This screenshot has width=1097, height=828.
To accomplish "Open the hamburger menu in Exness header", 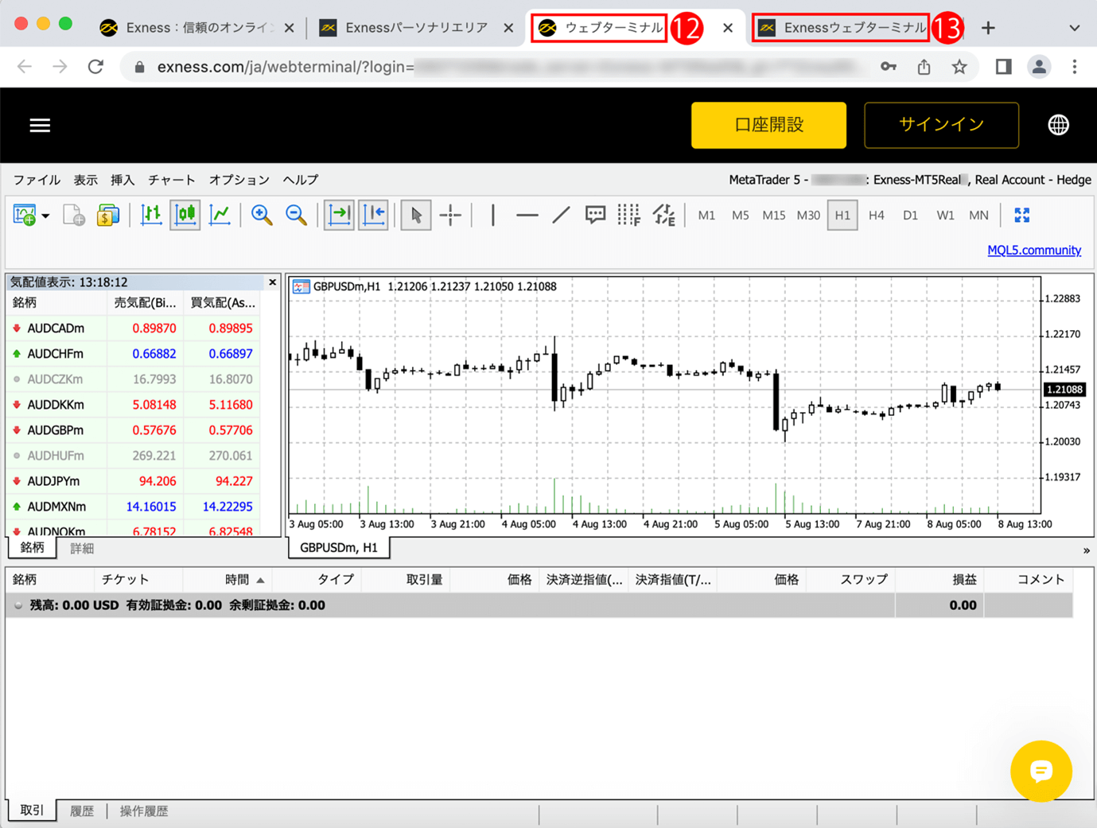I will (x=40, y=126).
